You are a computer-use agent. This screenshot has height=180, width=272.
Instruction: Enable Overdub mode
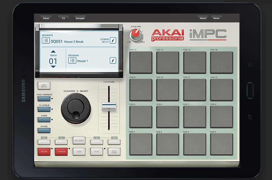61,152
